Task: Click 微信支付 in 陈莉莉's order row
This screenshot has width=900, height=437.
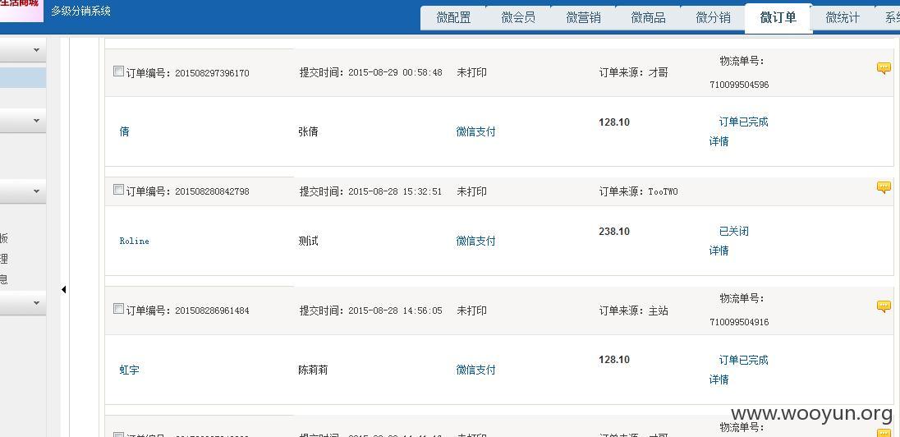Action: pos(475,370)
